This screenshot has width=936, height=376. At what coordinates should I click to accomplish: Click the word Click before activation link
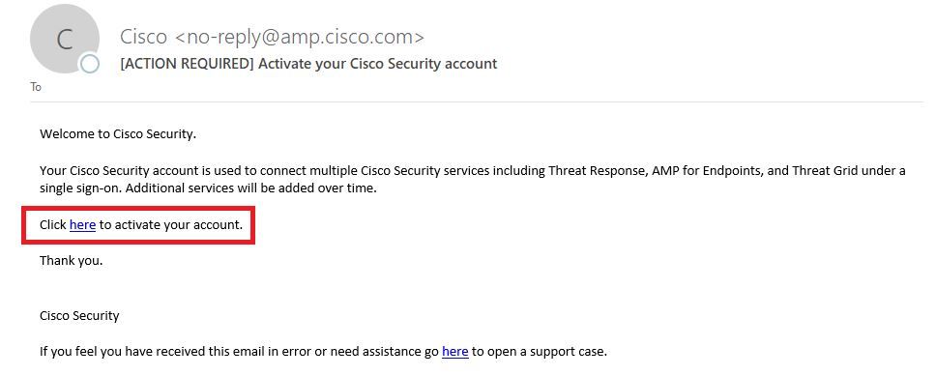click(x=53, y=225)
